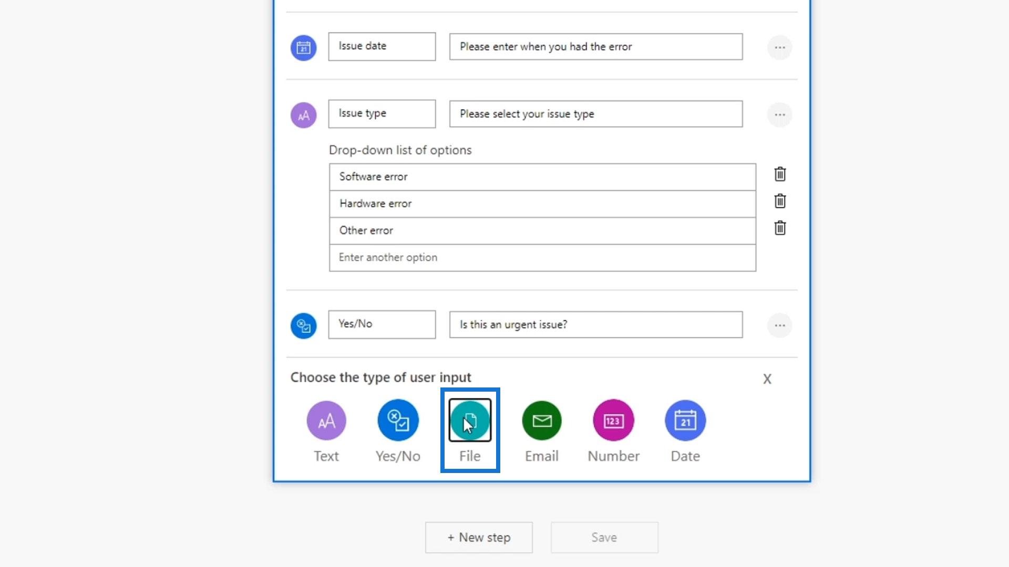Image resolution: width=1009 pixels, height=567 pixels.
Task: Click the Issue type calendar-less text icon
Action: point(303,115)
